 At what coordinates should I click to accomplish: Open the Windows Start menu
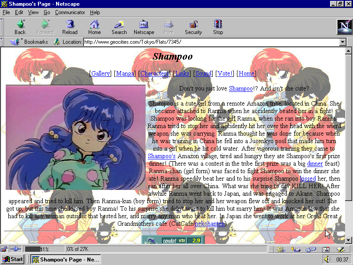[13, 259]
